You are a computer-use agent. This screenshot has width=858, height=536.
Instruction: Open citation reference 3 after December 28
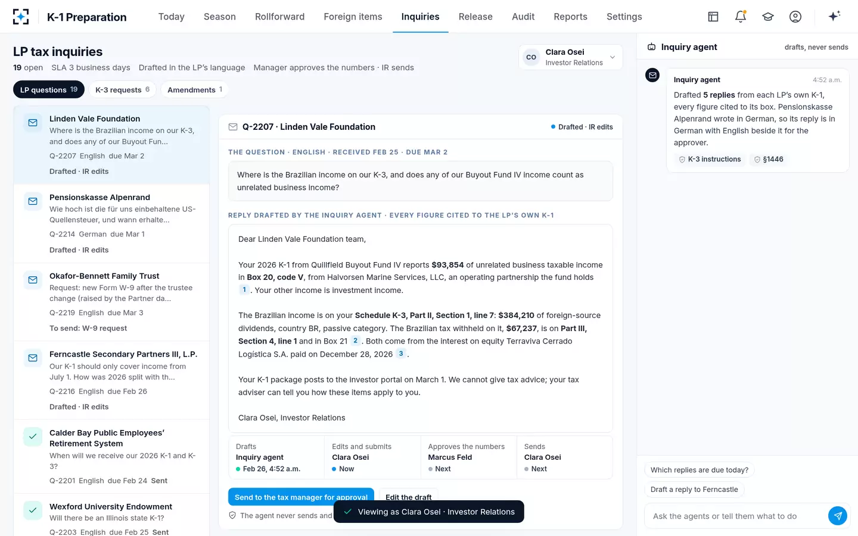pyautogui.click(x=401, y=354)
